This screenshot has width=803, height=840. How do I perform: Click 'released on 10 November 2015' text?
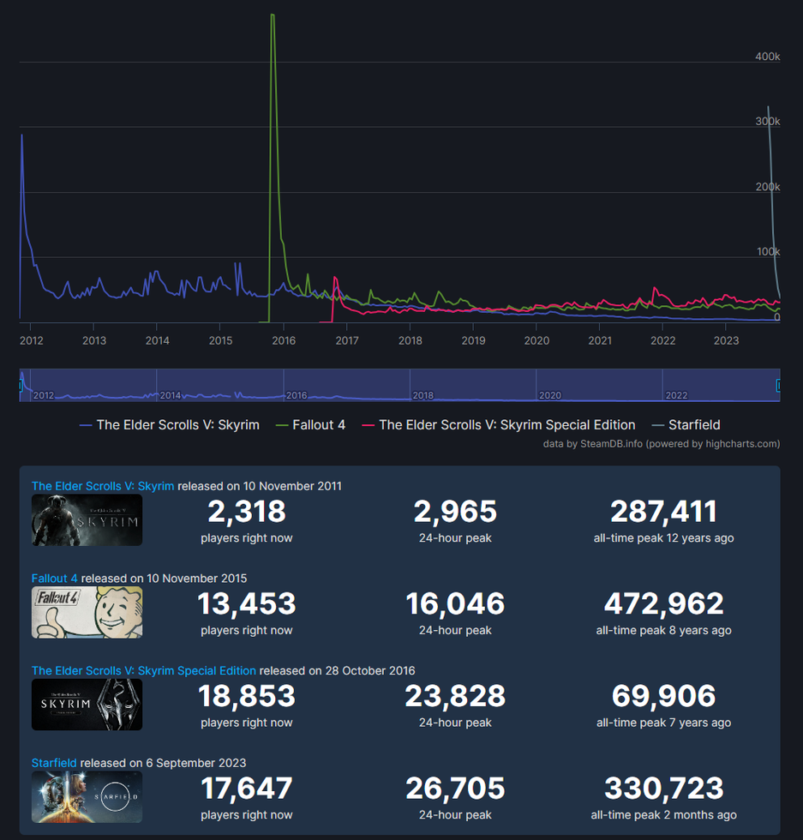click(x=164, y=579)
